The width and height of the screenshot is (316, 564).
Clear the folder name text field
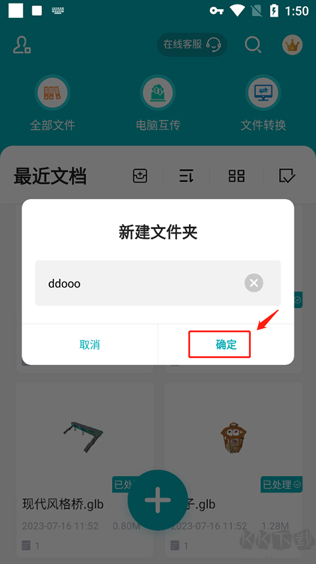pyautogui.click(x=254, y=283)
